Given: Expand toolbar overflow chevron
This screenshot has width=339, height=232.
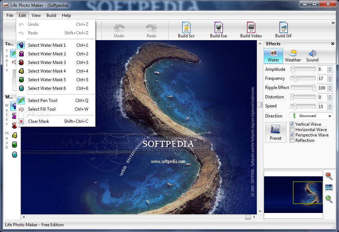Looking at the screenshot, I should [x=333, y=23].
